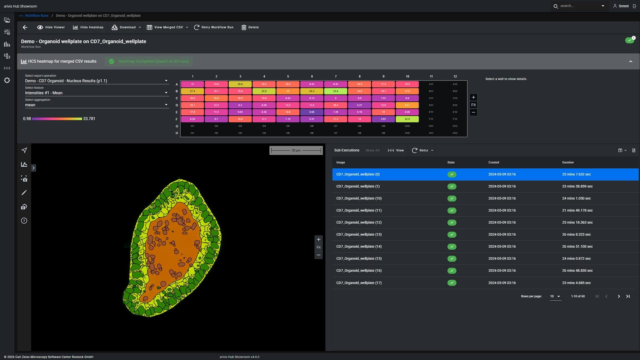Zoom in the heatmap plate
Screen dimensions: 640x360
point(473,97)
